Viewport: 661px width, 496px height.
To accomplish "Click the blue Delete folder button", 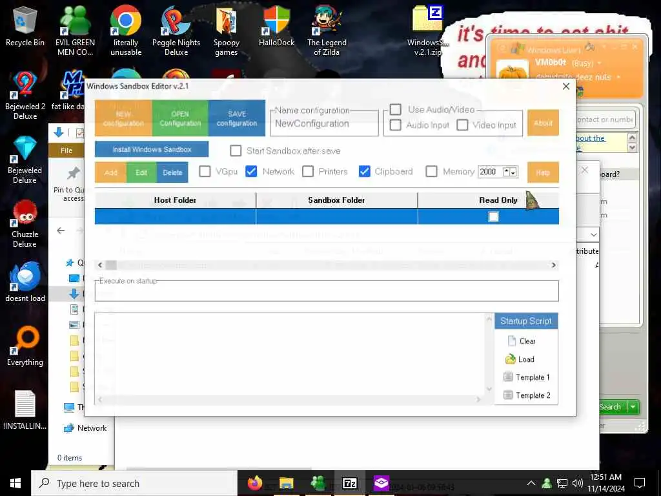I will coord(172,172).
